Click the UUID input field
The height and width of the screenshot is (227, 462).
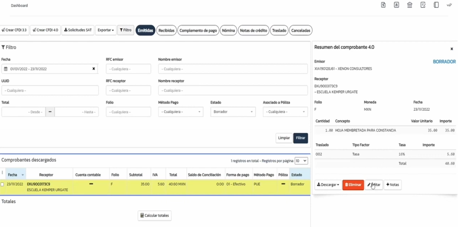click(x=50, y=90)
